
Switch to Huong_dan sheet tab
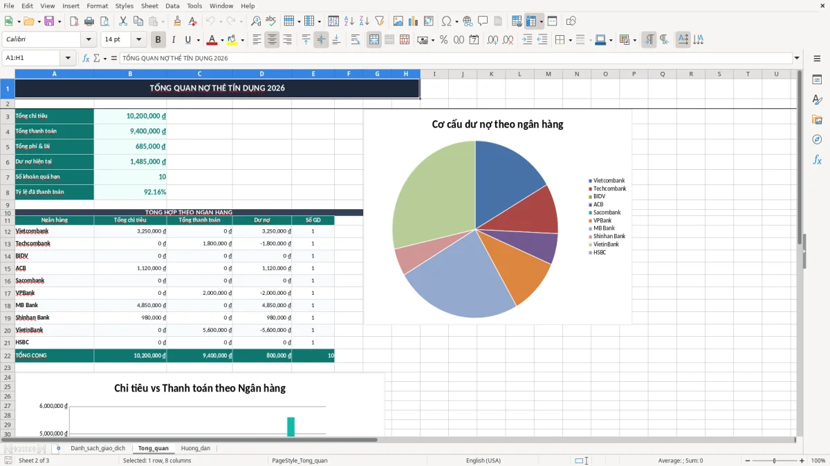[x=195, y=448]
